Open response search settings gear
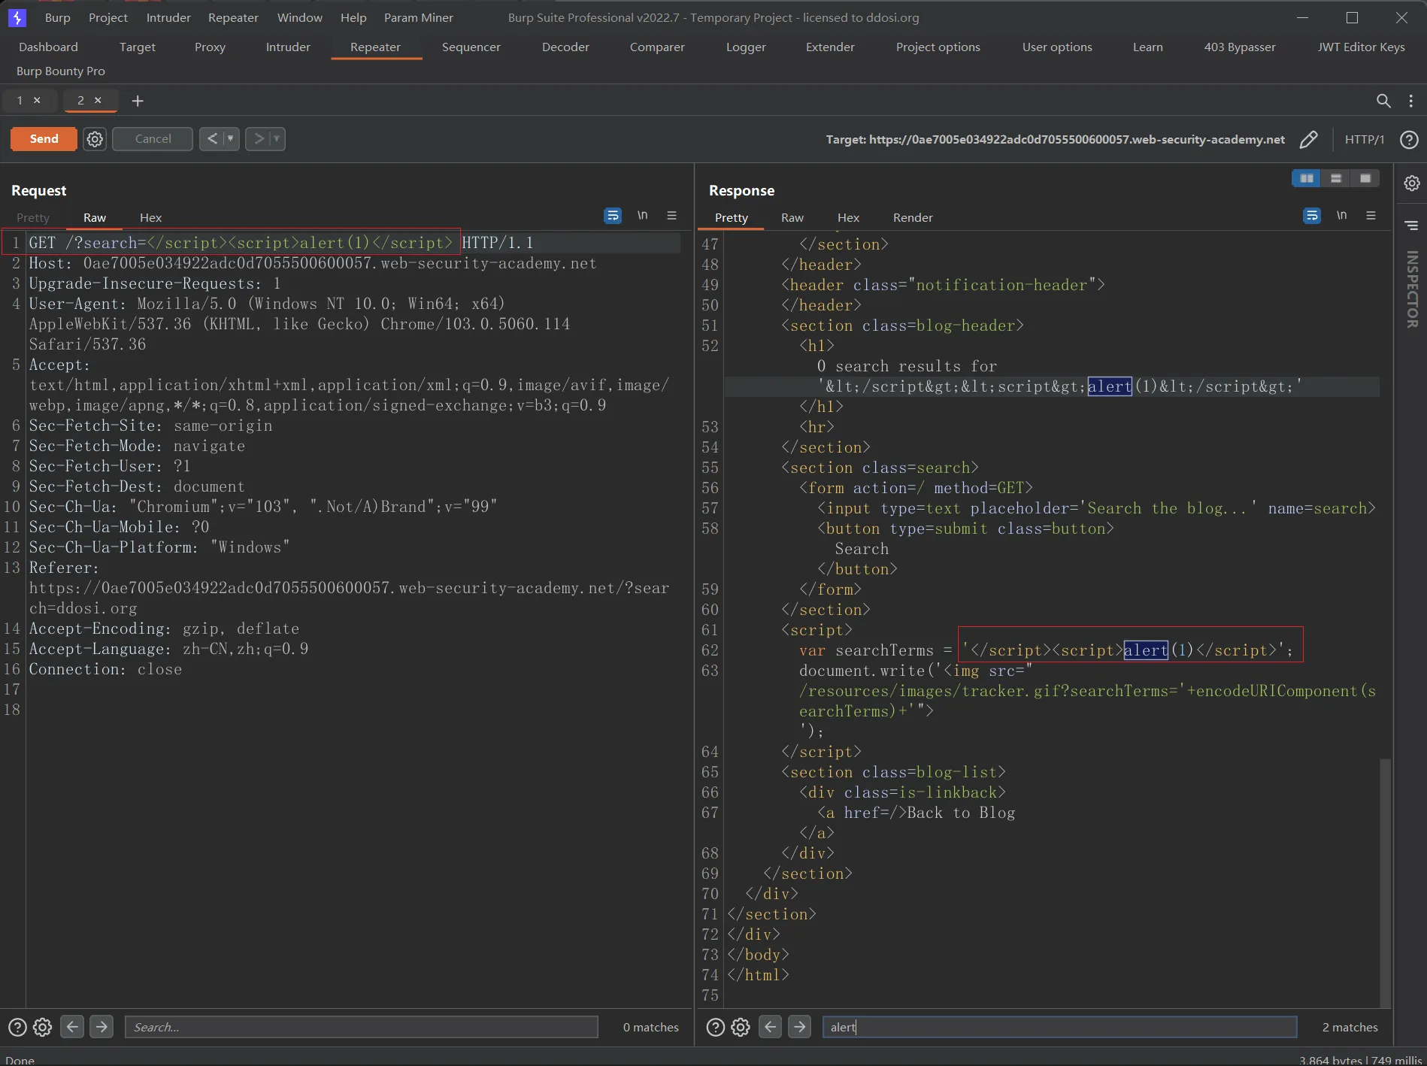1427x1066 pixels. pos(741,1027)
